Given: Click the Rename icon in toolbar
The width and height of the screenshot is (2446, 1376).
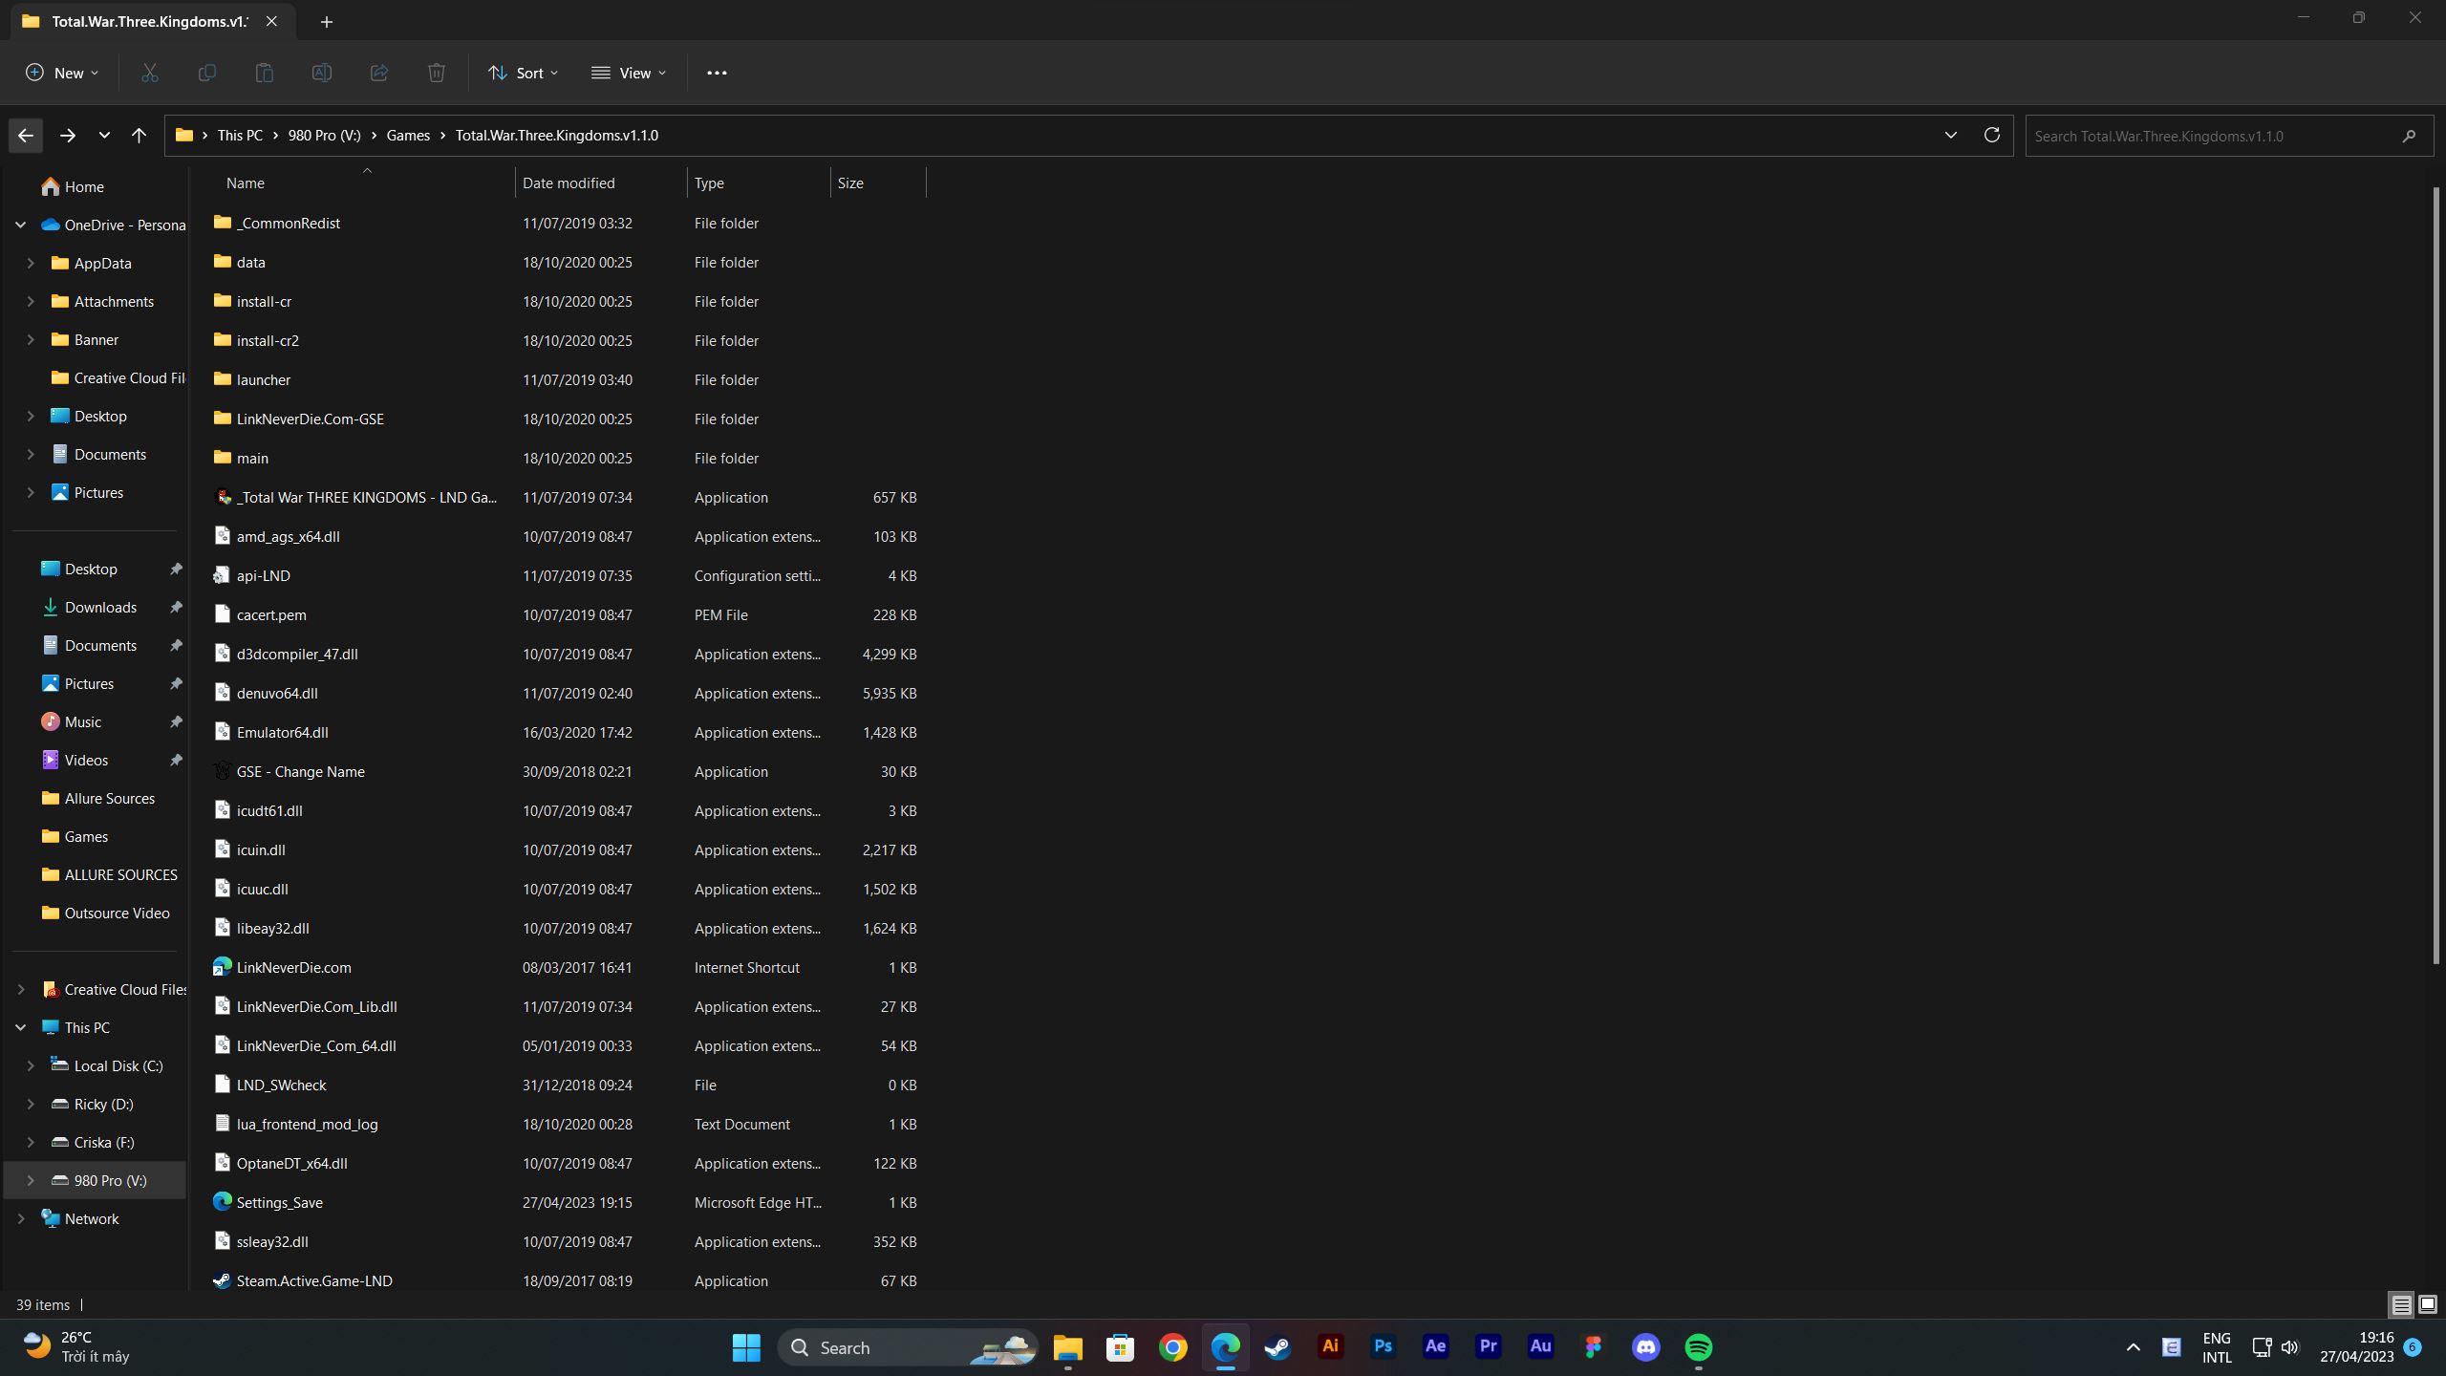Looking at the screenshot, I should point(322,73).
